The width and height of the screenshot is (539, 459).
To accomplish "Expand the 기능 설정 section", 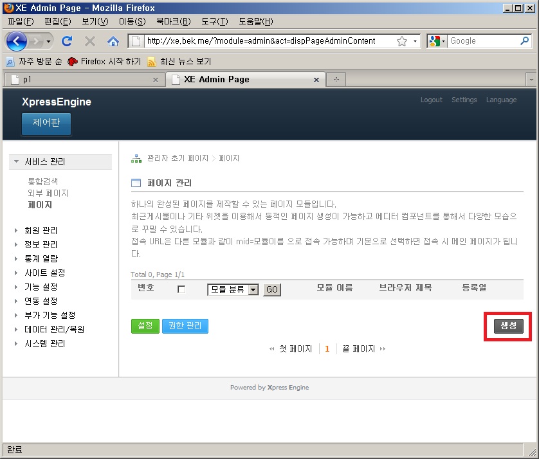I will pos(41,287).
